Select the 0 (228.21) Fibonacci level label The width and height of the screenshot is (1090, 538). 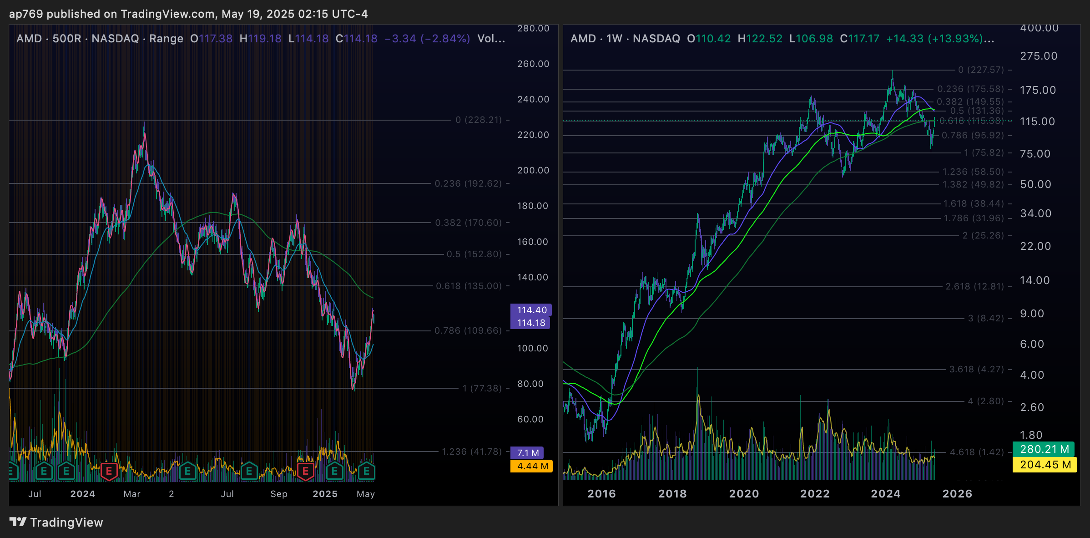tap(479, 120)
